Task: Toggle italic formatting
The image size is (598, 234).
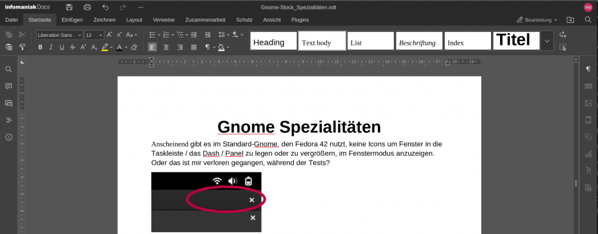Action: [x=51, y=47]
